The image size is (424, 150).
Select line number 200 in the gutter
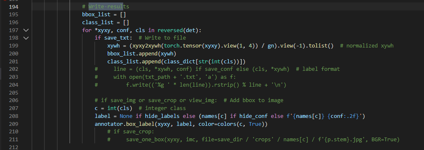point(13,54)
